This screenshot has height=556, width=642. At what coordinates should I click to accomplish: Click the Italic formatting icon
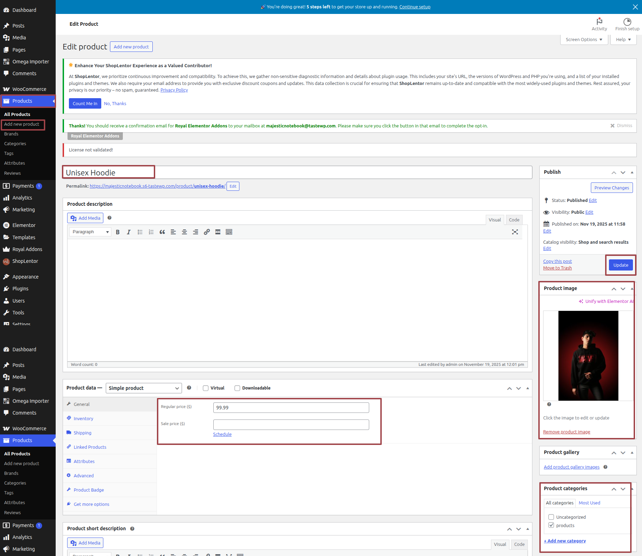pos(129,232)
